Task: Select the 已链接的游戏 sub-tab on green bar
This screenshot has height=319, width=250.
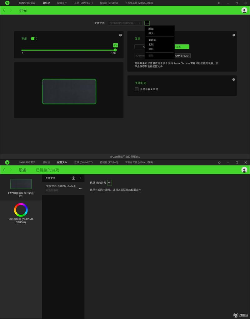Action: 47,170
